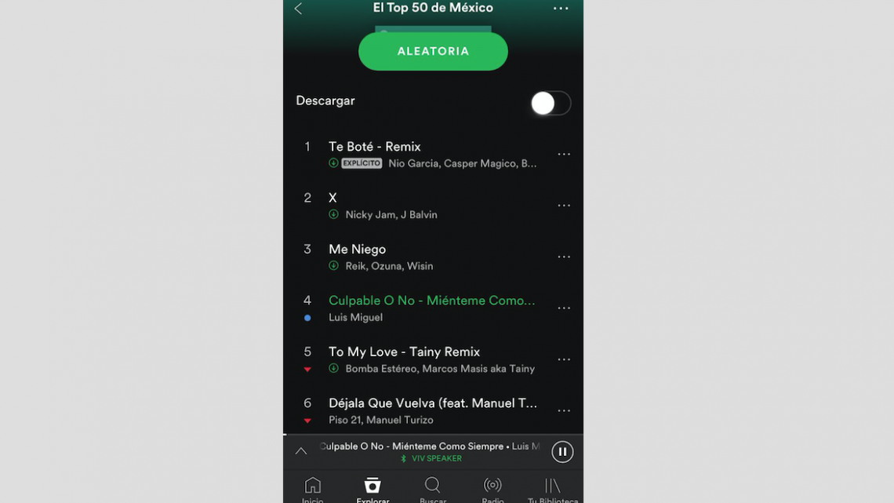This screenshot has height=503, width=894.
Task: Open the Radio tab
Action: (x=492, y=490)
